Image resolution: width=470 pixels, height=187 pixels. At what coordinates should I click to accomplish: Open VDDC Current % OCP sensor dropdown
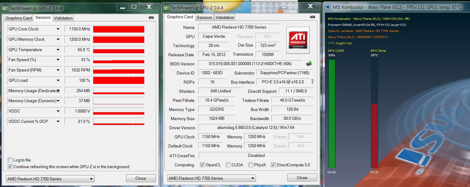[x=58, y=122]
